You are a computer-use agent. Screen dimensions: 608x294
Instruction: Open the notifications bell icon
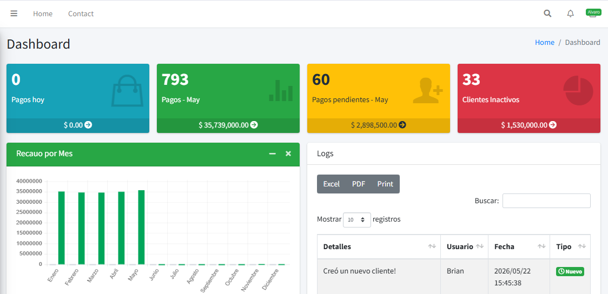570,14
